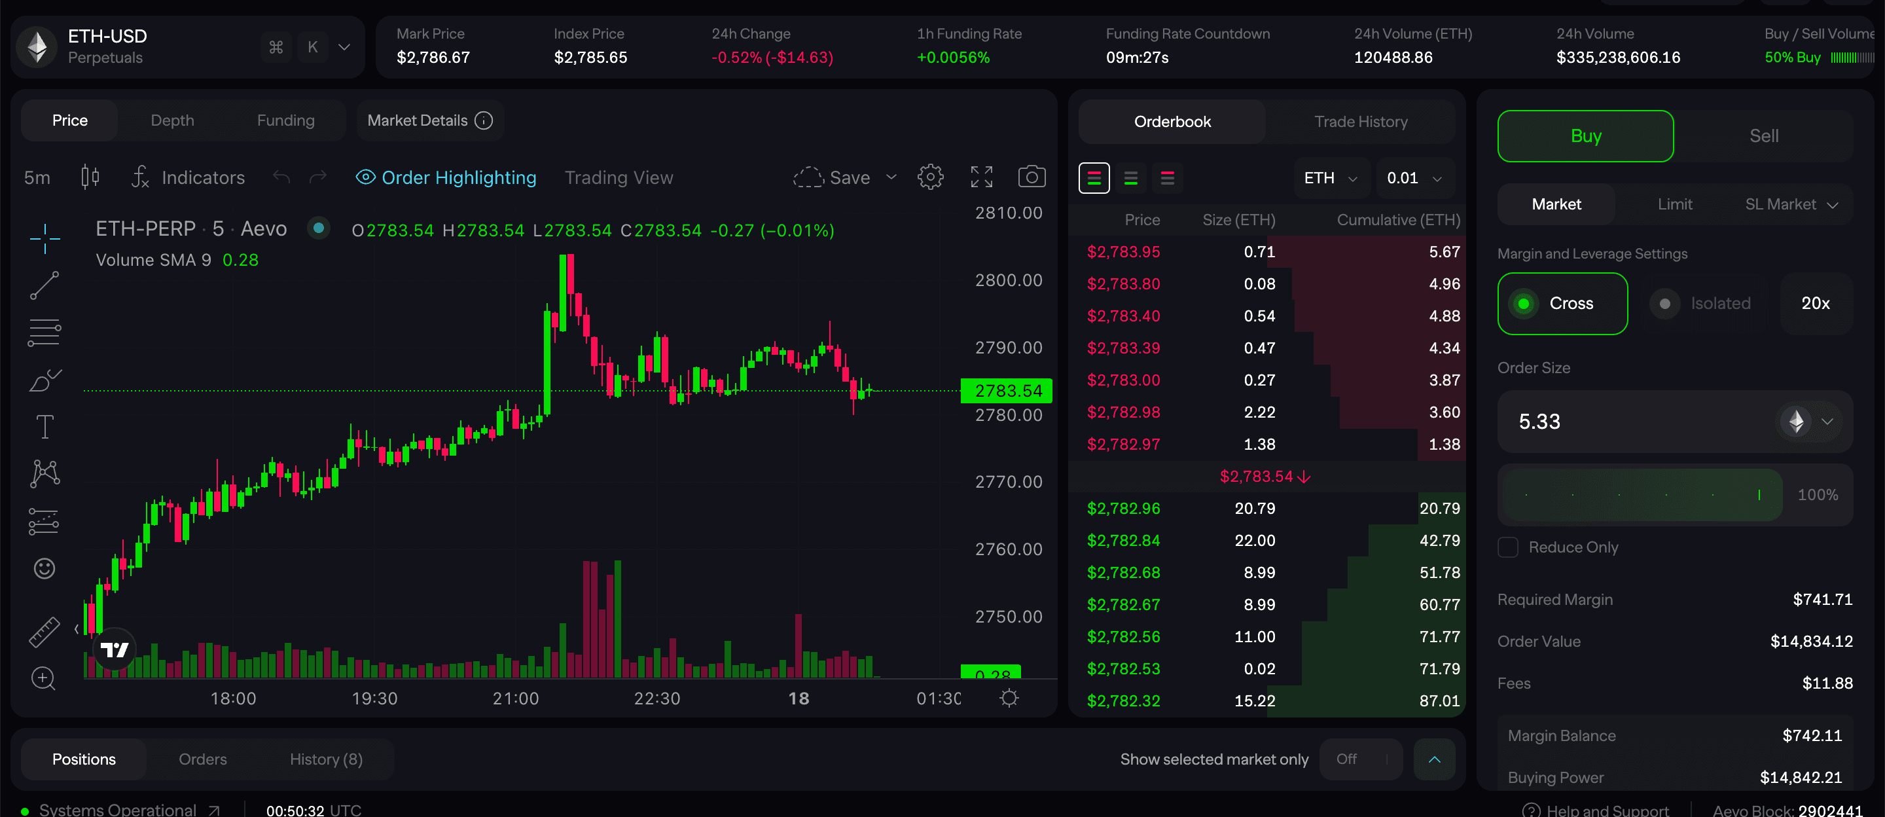Switch to the Depth chart tab
Viewport: 1885px width, 817px height.
tap(173, 120)
